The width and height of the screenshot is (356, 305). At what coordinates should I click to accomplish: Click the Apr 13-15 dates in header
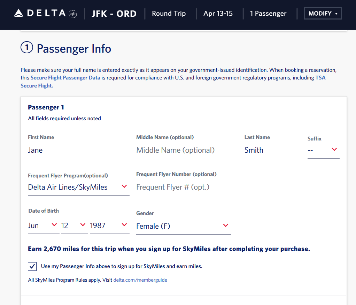[218, 14]
